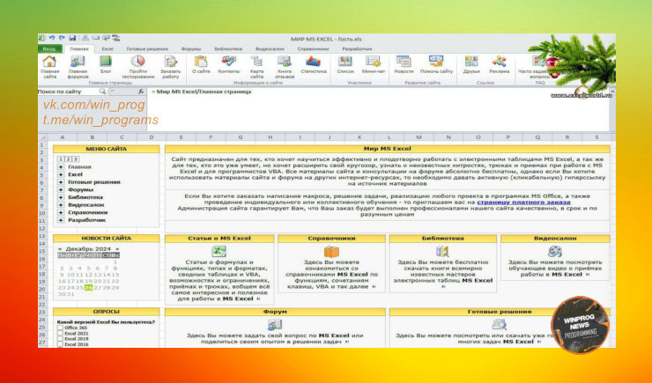Switch to the Excel ribbon tab
This screenshot has height=383, width=652.
click(107, 48)
